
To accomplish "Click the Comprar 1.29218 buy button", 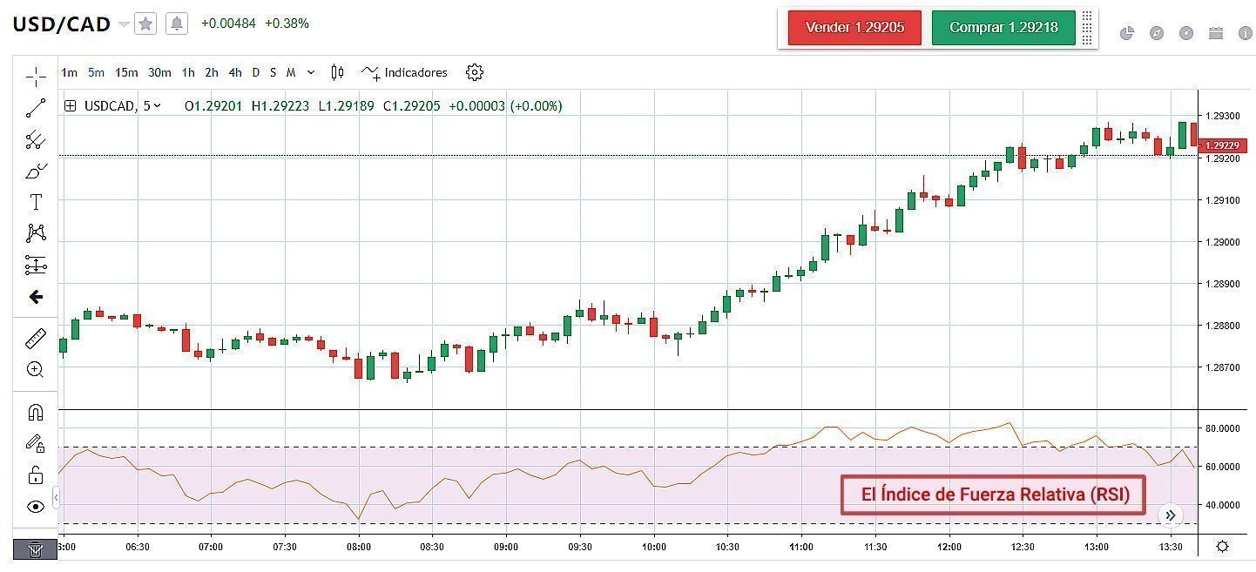I will coord(1003,28).
